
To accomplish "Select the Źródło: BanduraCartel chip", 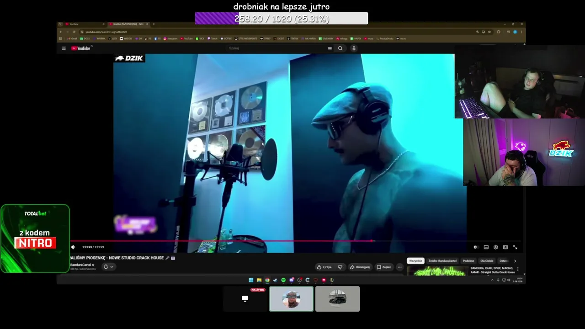I will pos(442,261).
